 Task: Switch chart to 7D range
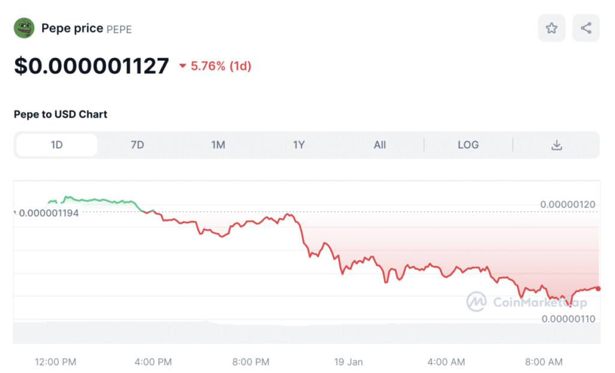point(138,145)
